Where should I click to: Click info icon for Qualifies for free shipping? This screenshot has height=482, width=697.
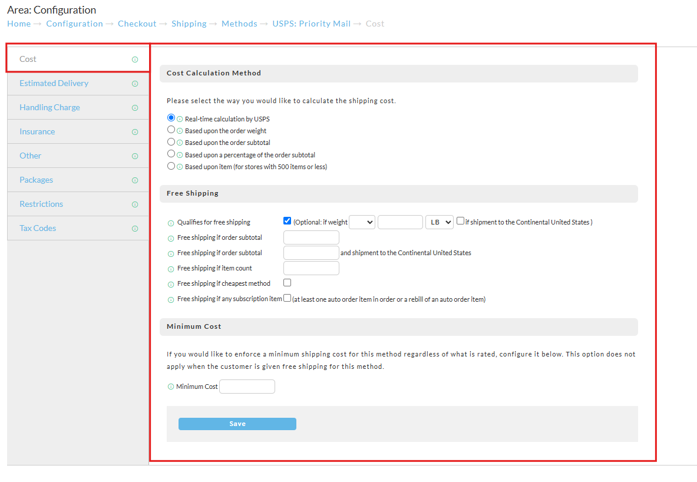point(171,223)
